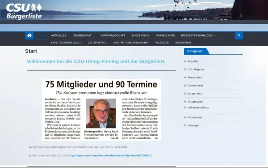Open Frauenunion in the navigation bar
This screenshot has height=168, width=268.
[x=165, y=35]
